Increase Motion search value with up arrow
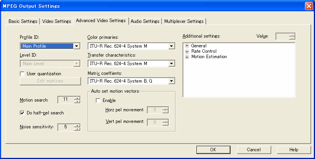Screen dimensions: 315x159 coord(77,98)
